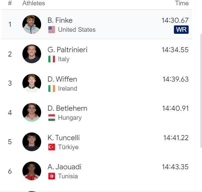Click A. Jaouadi's athlete photo
Screen dimensions: 202x192
32,171
